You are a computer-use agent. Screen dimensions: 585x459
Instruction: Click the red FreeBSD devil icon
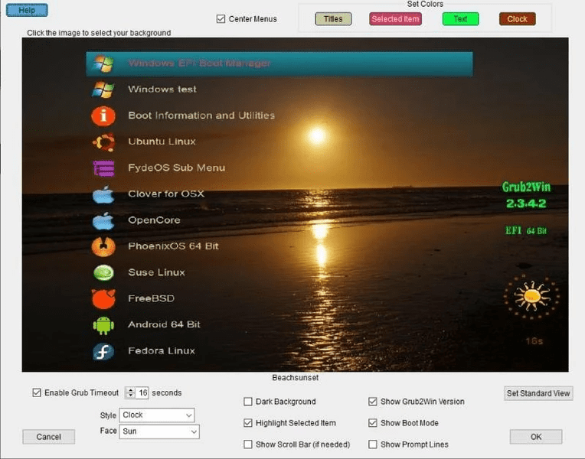(103, 299)
